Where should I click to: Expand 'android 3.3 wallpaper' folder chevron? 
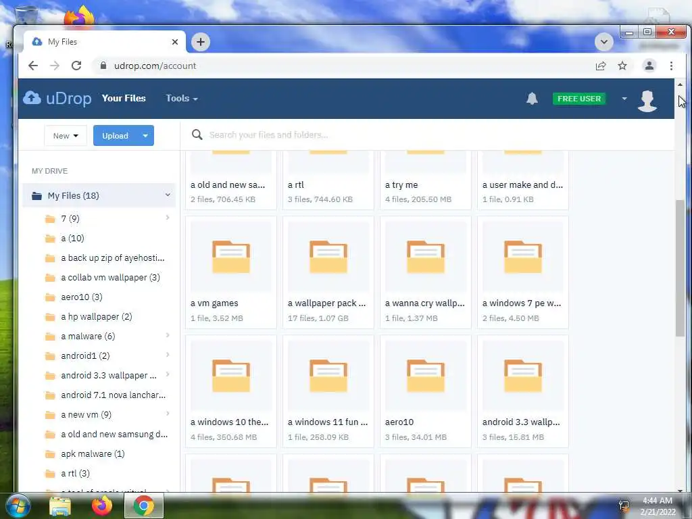point(168,374)
